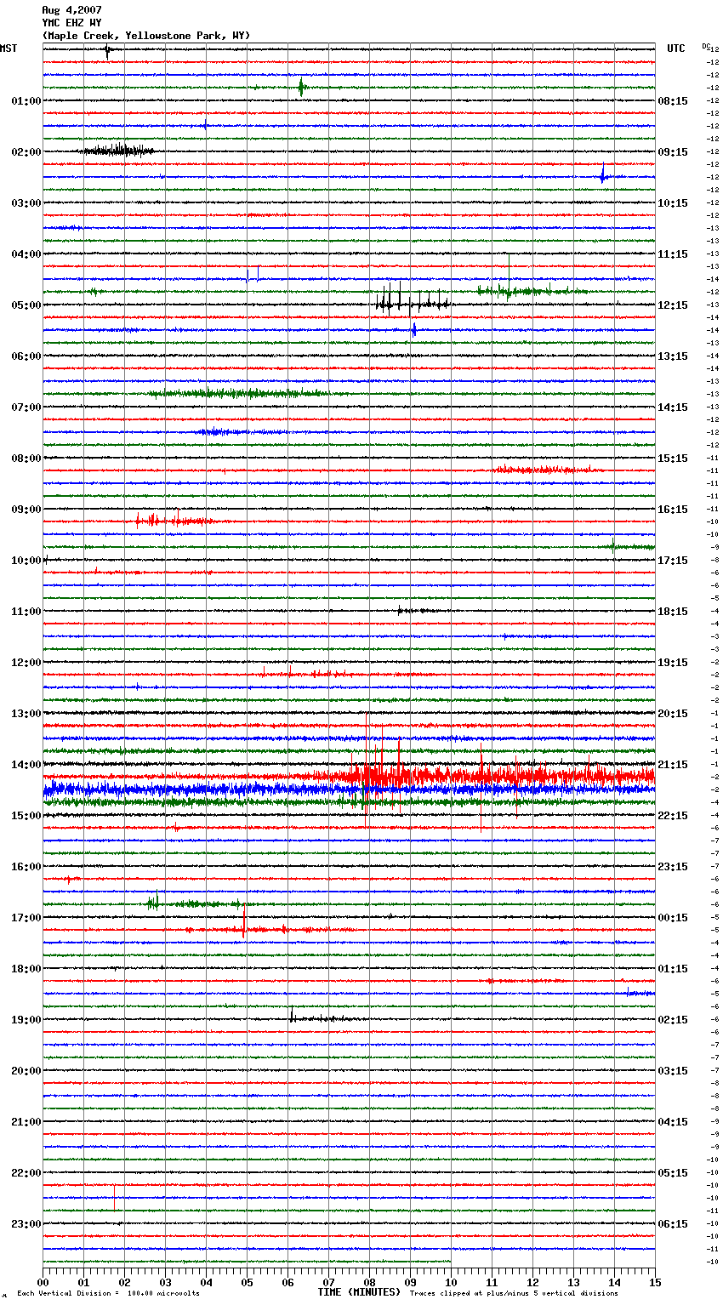Screen dimensions: 723x1305
Task: Select the '12:00' MST time label
Action: [26, 663]
